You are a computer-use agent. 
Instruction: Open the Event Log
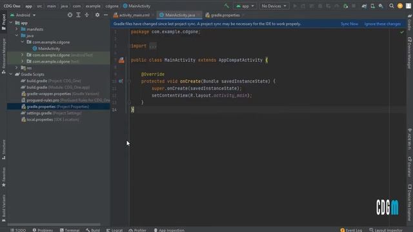point(351,230)
